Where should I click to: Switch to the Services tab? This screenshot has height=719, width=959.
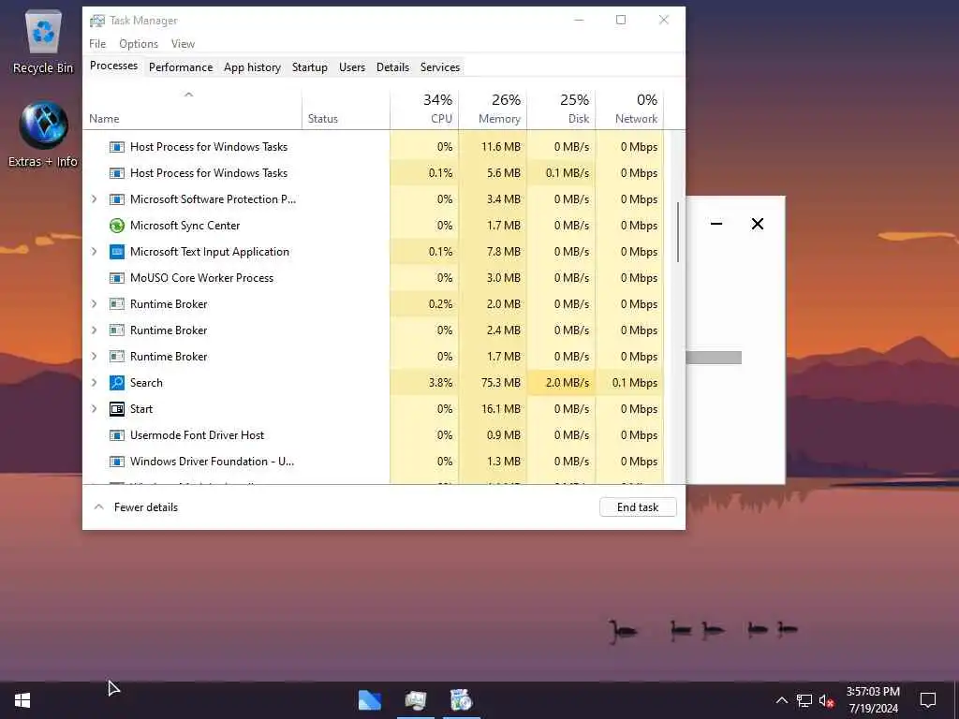[x=440, y=67]
